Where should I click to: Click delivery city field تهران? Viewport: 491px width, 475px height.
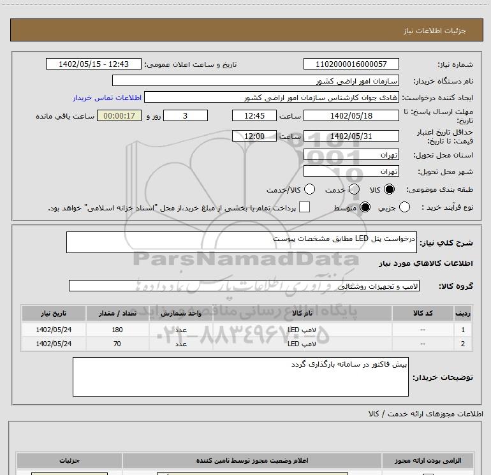pyautogui.click(x=351, y=172)
